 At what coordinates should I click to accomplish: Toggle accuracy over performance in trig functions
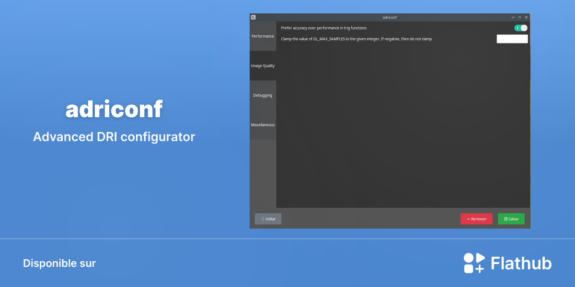tap(521, 28)
